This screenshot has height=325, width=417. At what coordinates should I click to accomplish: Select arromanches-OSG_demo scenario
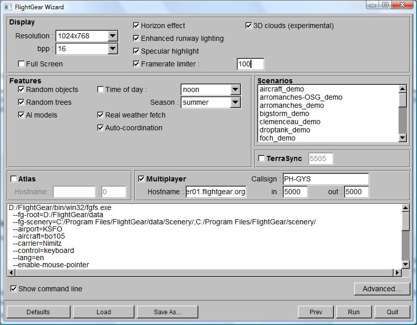(329, 97)
